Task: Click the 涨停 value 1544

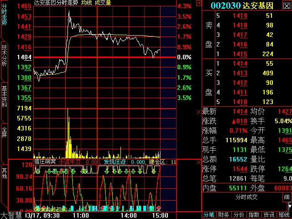Action: 240,169
